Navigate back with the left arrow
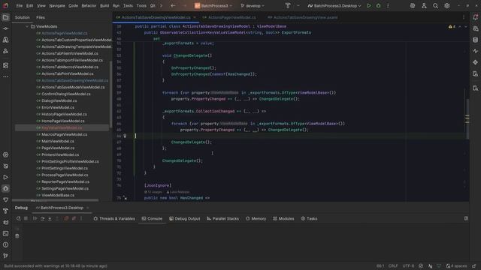This screenshot has height=270, width=481. 173,6
